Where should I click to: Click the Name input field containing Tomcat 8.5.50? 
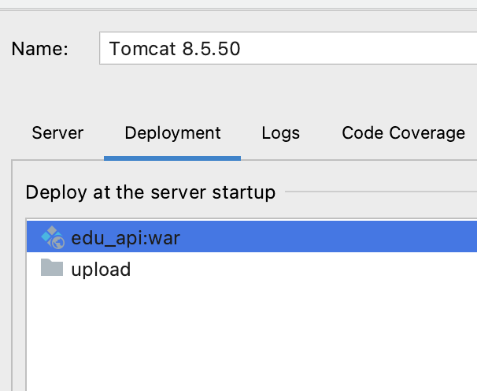click(288, 48)
